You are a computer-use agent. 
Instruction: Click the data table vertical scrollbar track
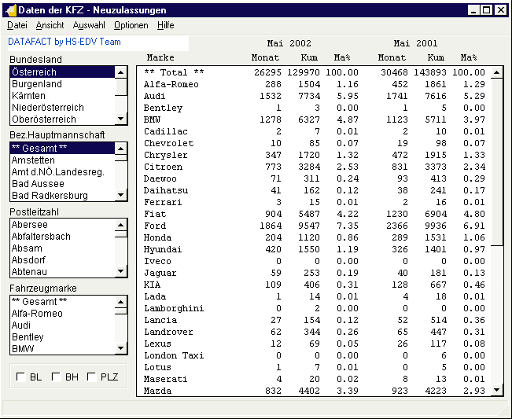pos(496,314)
